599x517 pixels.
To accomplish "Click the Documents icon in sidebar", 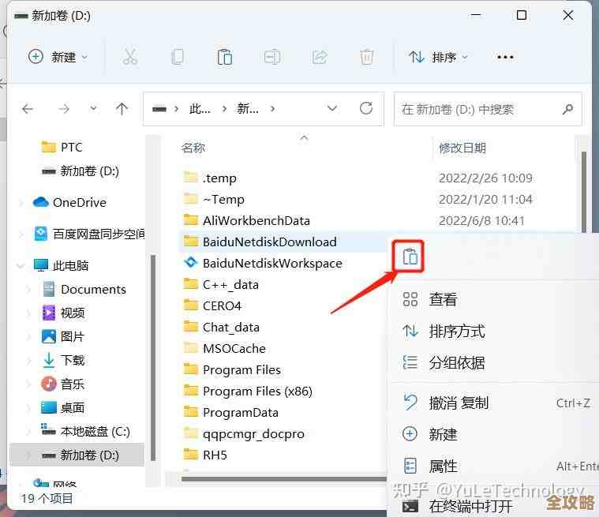I will (x=48, y=289).
